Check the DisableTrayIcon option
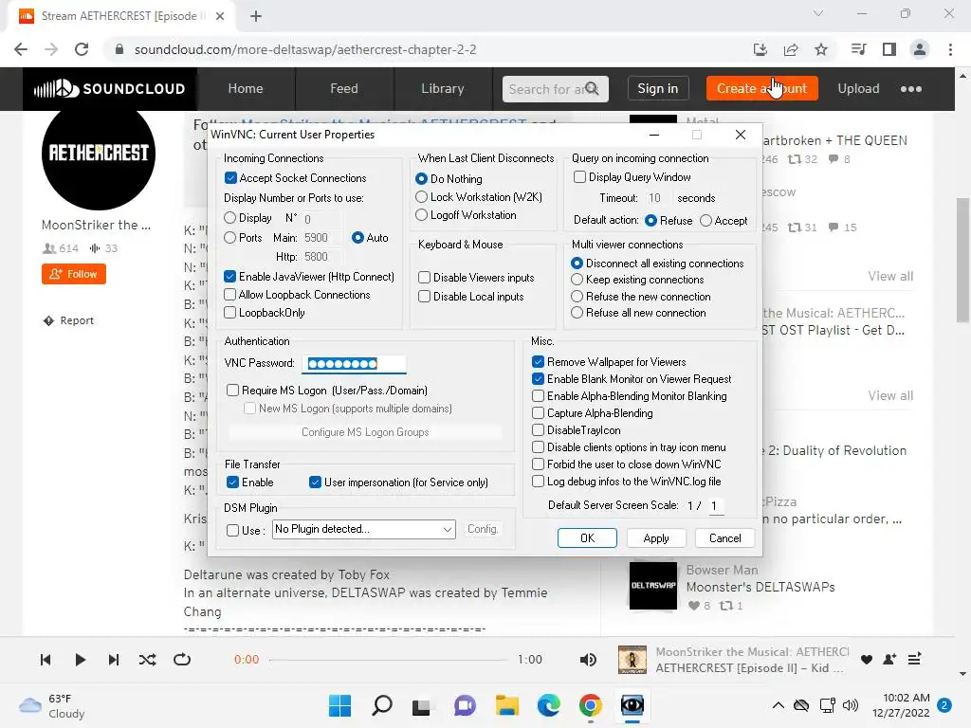 [539, 430]
